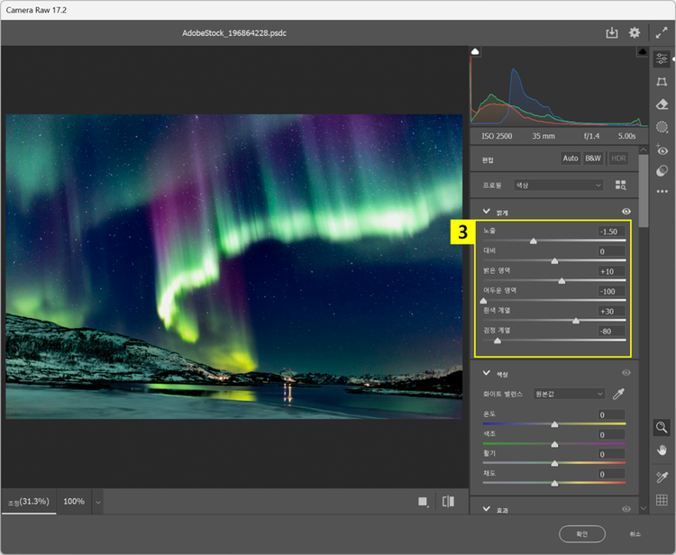Select the Masking tool icon
Viewport: 676px width, 555px height.
point(662,127)
